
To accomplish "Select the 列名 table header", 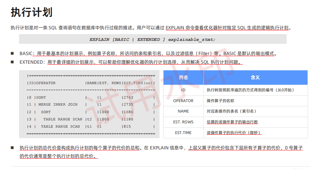I will pos(183,77).
